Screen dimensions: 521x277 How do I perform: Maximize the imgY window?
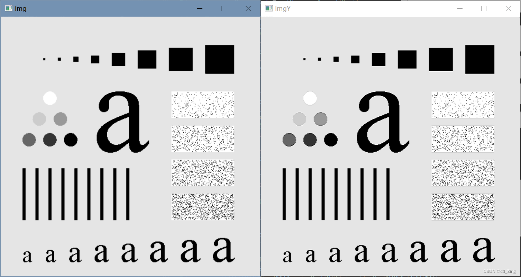coord(484,8)
